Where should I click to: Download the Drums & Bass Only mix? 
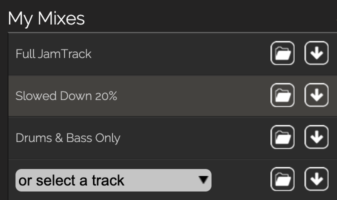[x=316, y=137]
